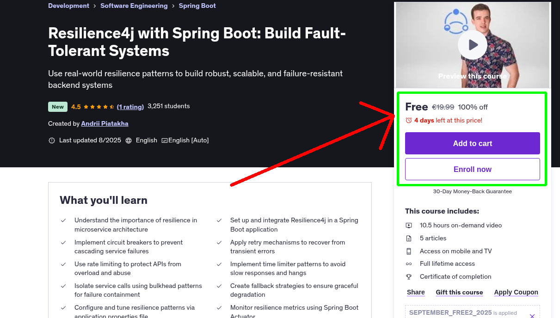Click the 'What you'll learn' heading
Screen dimensions: 560x318
104,200
